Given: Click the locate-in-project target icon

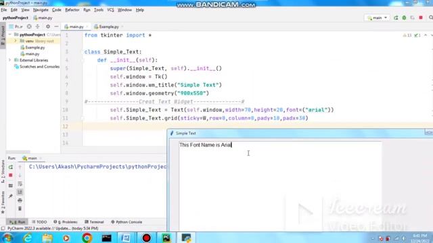Looking at the screenshot, I should click(x=29, y=26).
